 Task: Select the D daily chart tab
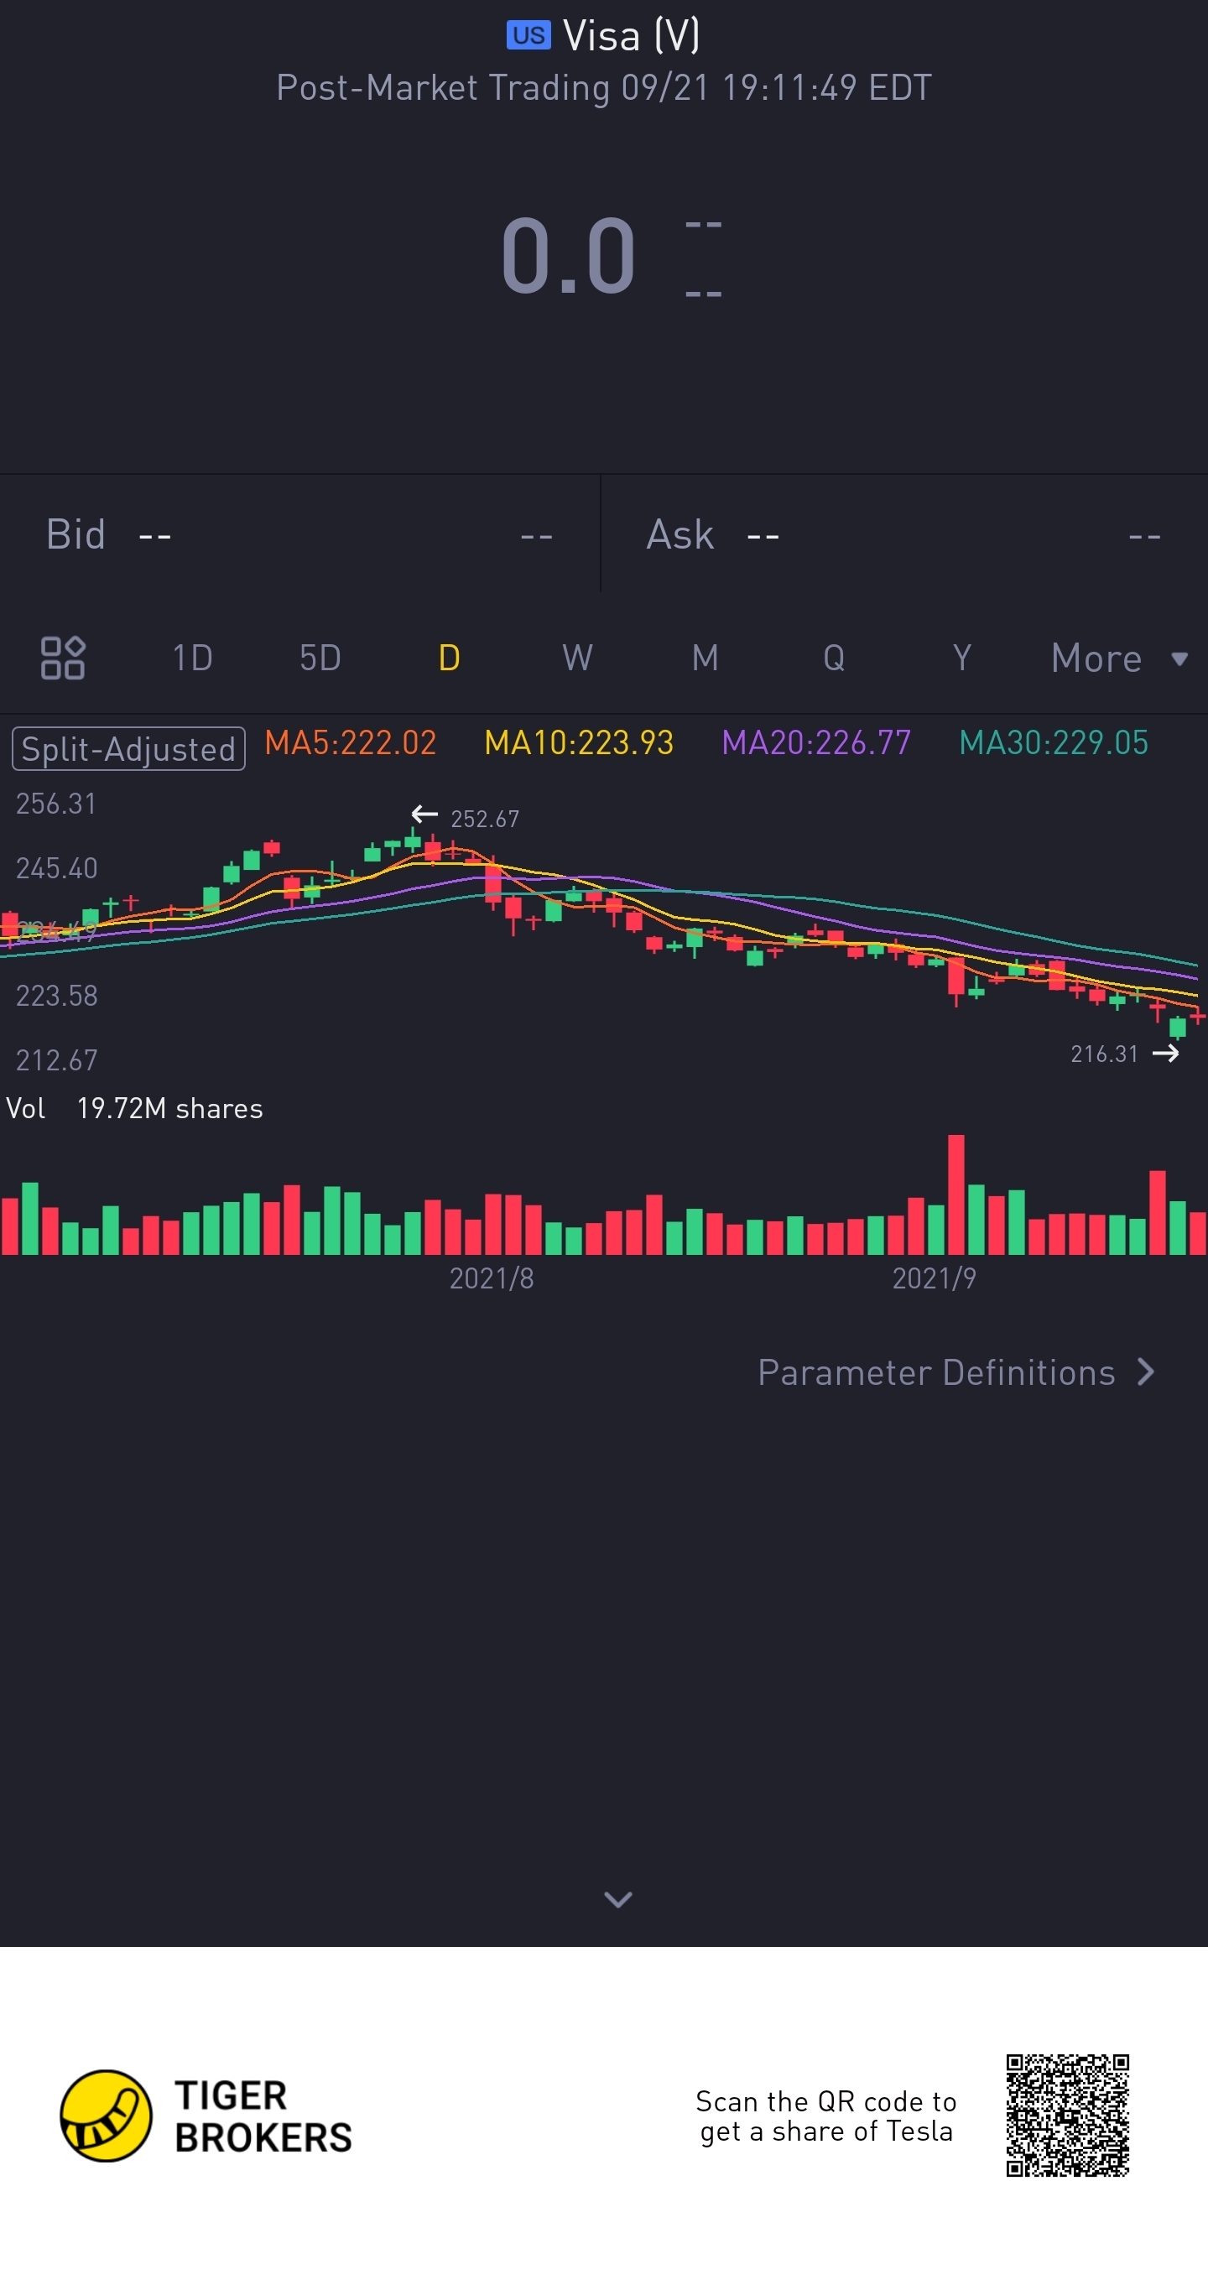(449, 658)
